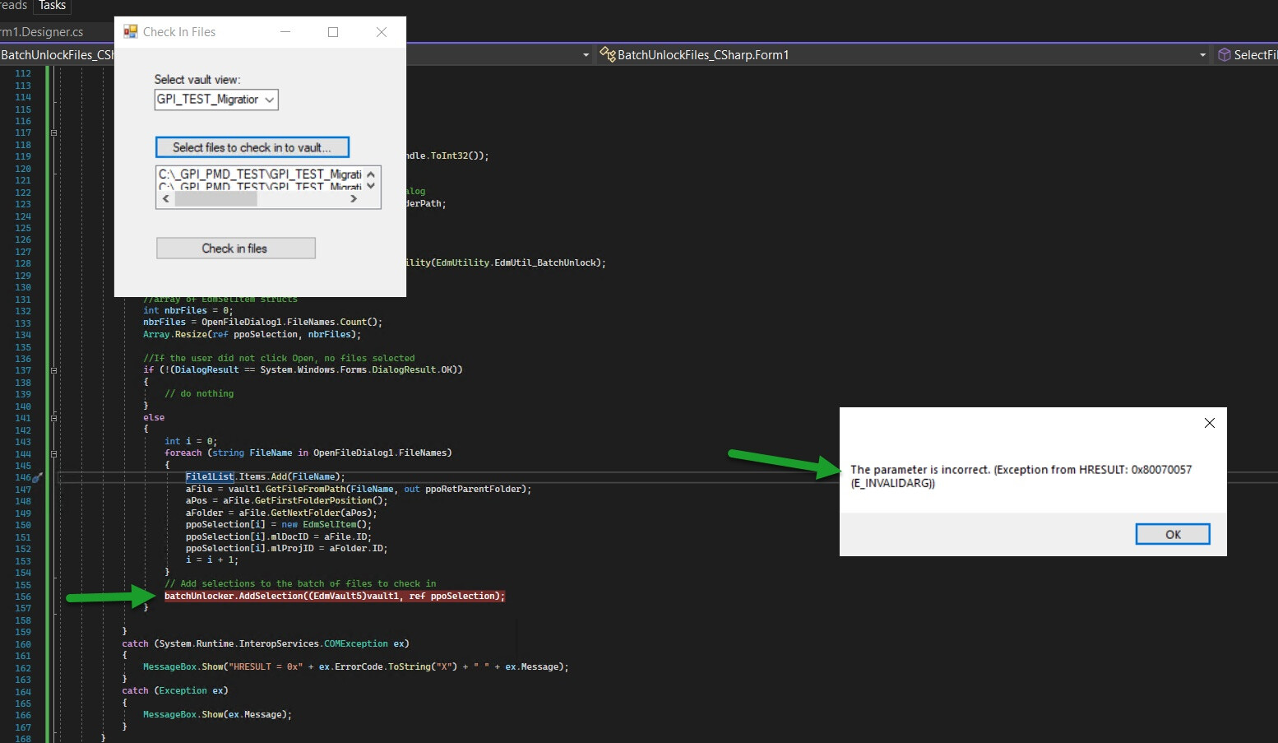Collapse the if block at line 137
Image resolution: width=1278 pixels, height=743 pixels.
click(x=54, y=370)
